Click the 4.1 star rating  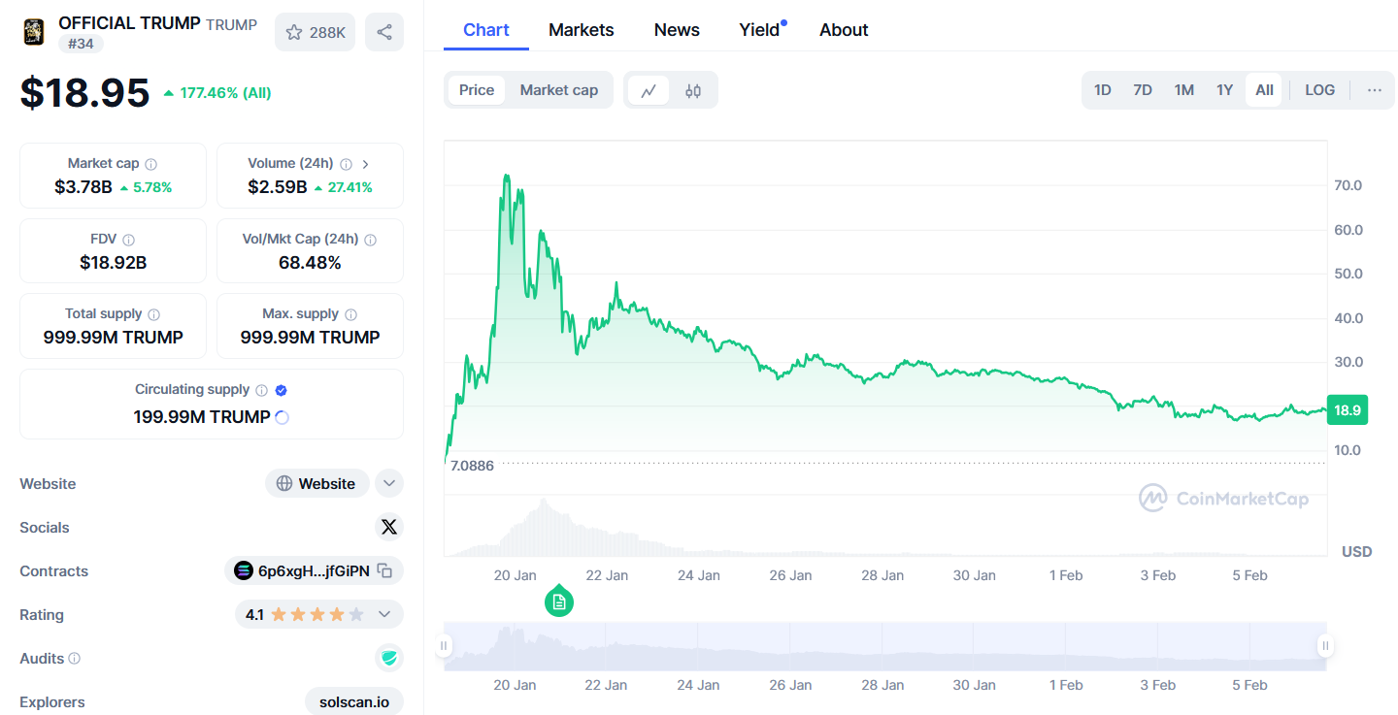click(x=304, y=614)
